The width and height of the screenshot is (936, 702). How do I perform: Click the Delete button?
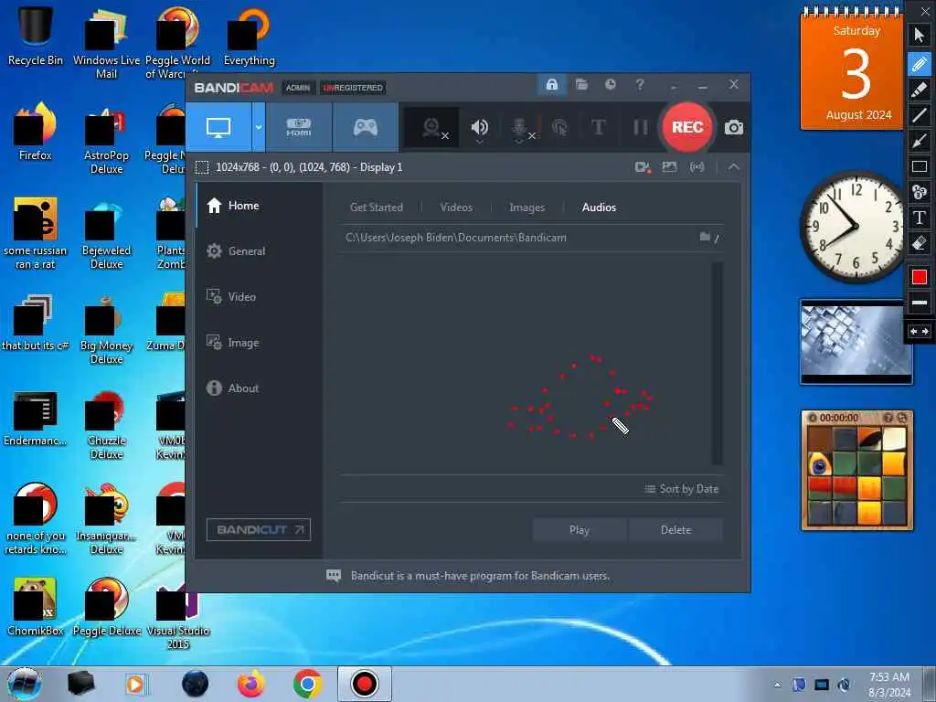(x=675, y=529)
